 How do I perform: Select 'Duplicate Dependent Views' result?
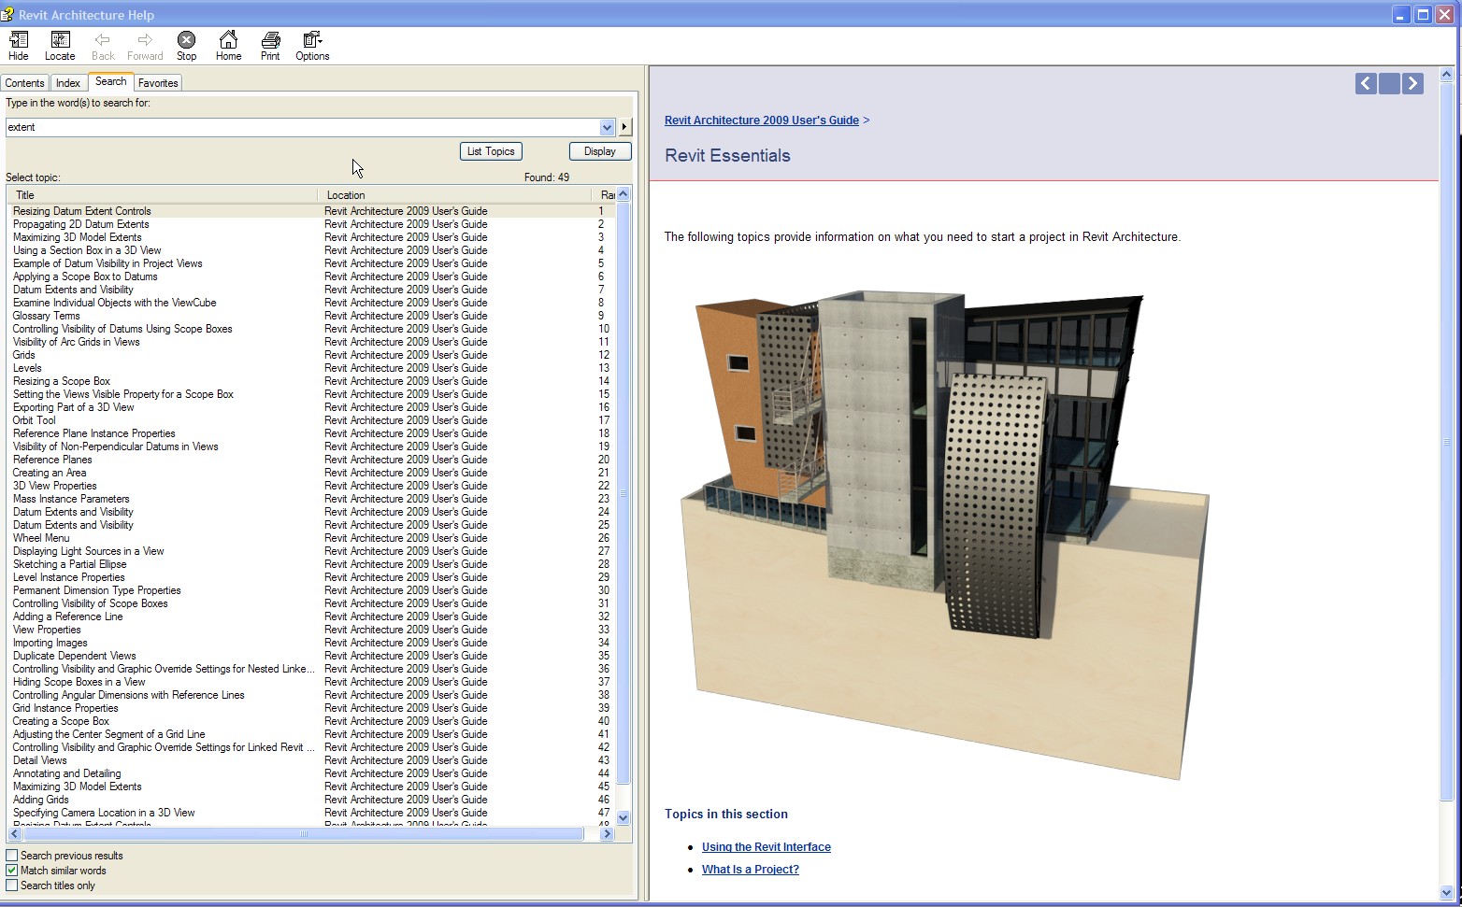tap(312, 656)
